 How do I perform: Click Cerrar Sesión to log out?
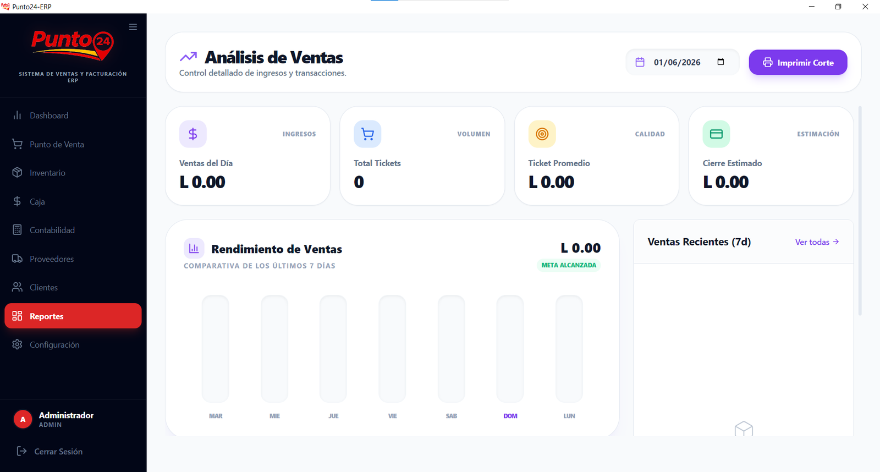click(58, 452)
